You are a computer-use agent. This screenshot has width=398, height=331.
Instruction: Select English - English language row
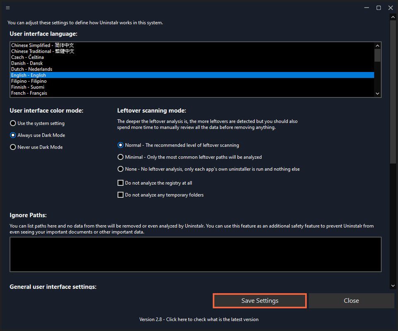click(x=192, y=75)
